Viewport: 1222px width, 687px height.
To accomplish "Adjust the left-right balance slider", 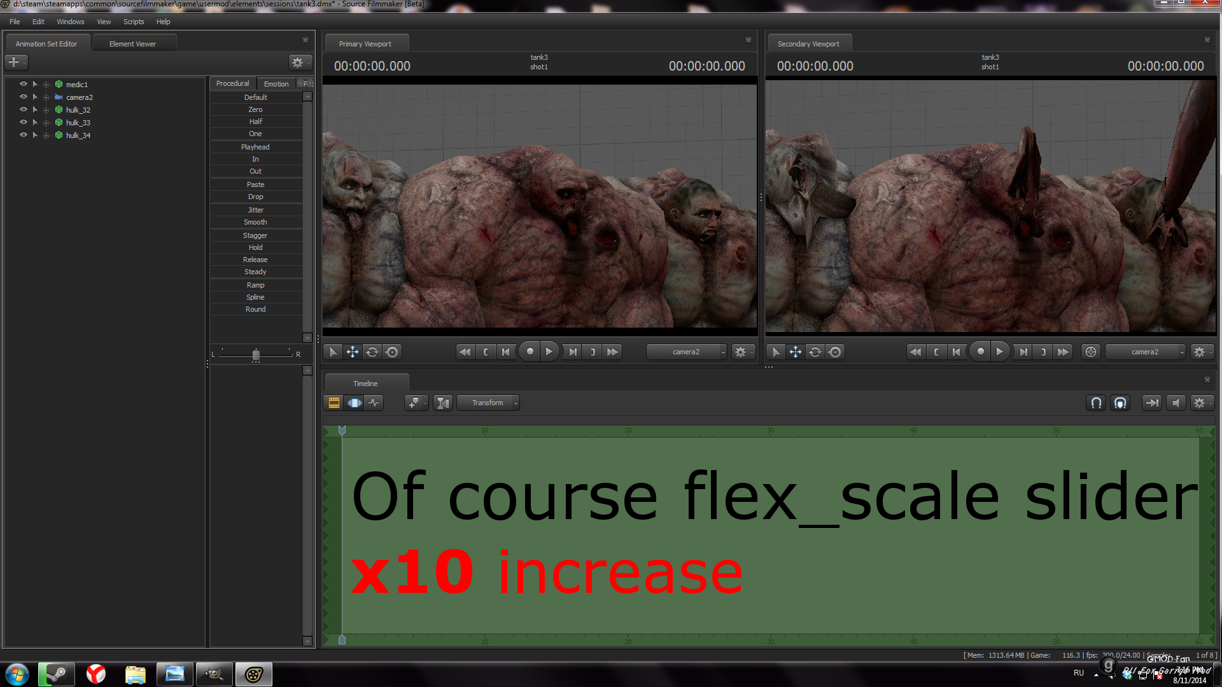I will click(256, 354).
